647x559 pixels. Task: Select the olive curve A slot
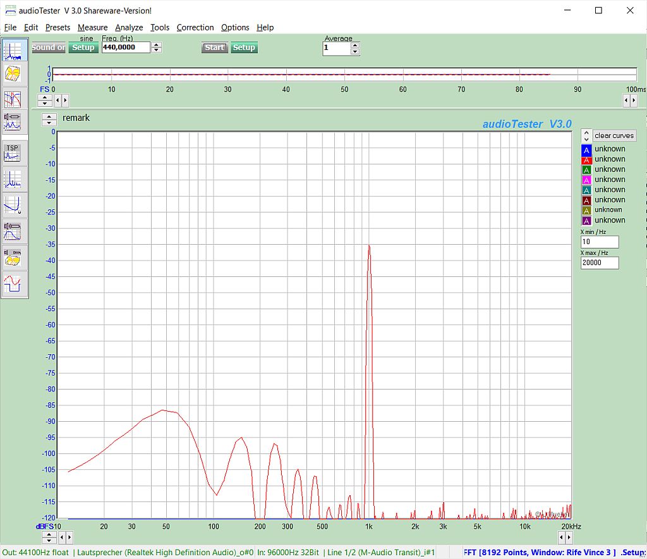click(x=586, y=210)
